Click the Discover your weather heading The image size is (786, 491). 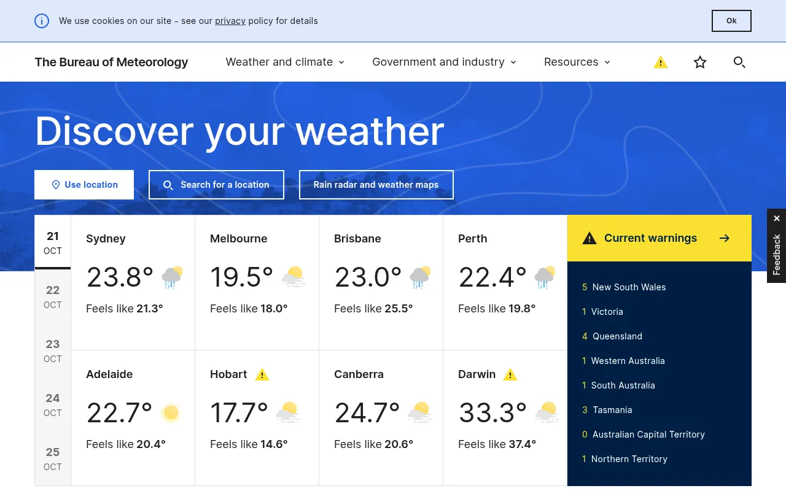[239, 131]
